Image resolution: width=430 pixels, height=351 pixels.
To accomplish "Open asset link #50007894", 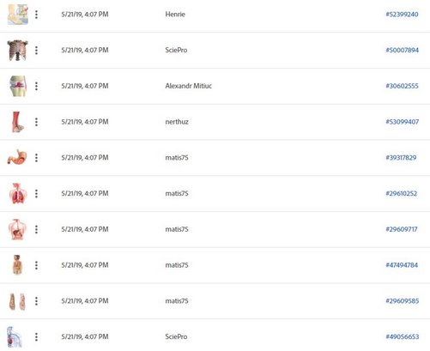I will [x=402, y=50].
